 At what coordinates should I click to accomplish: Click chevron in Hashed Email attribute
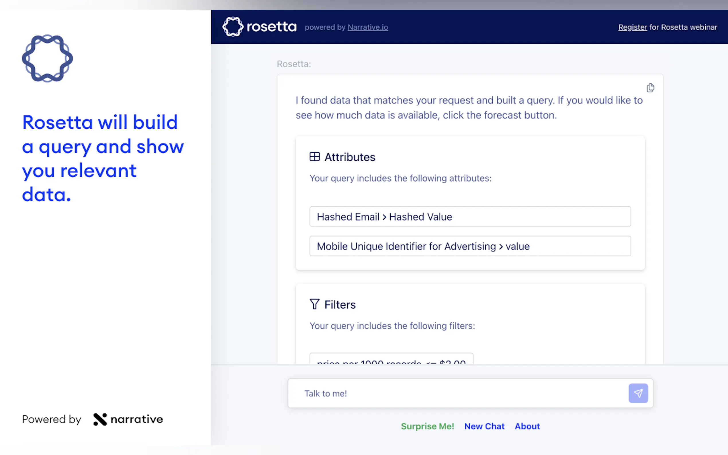384,217
